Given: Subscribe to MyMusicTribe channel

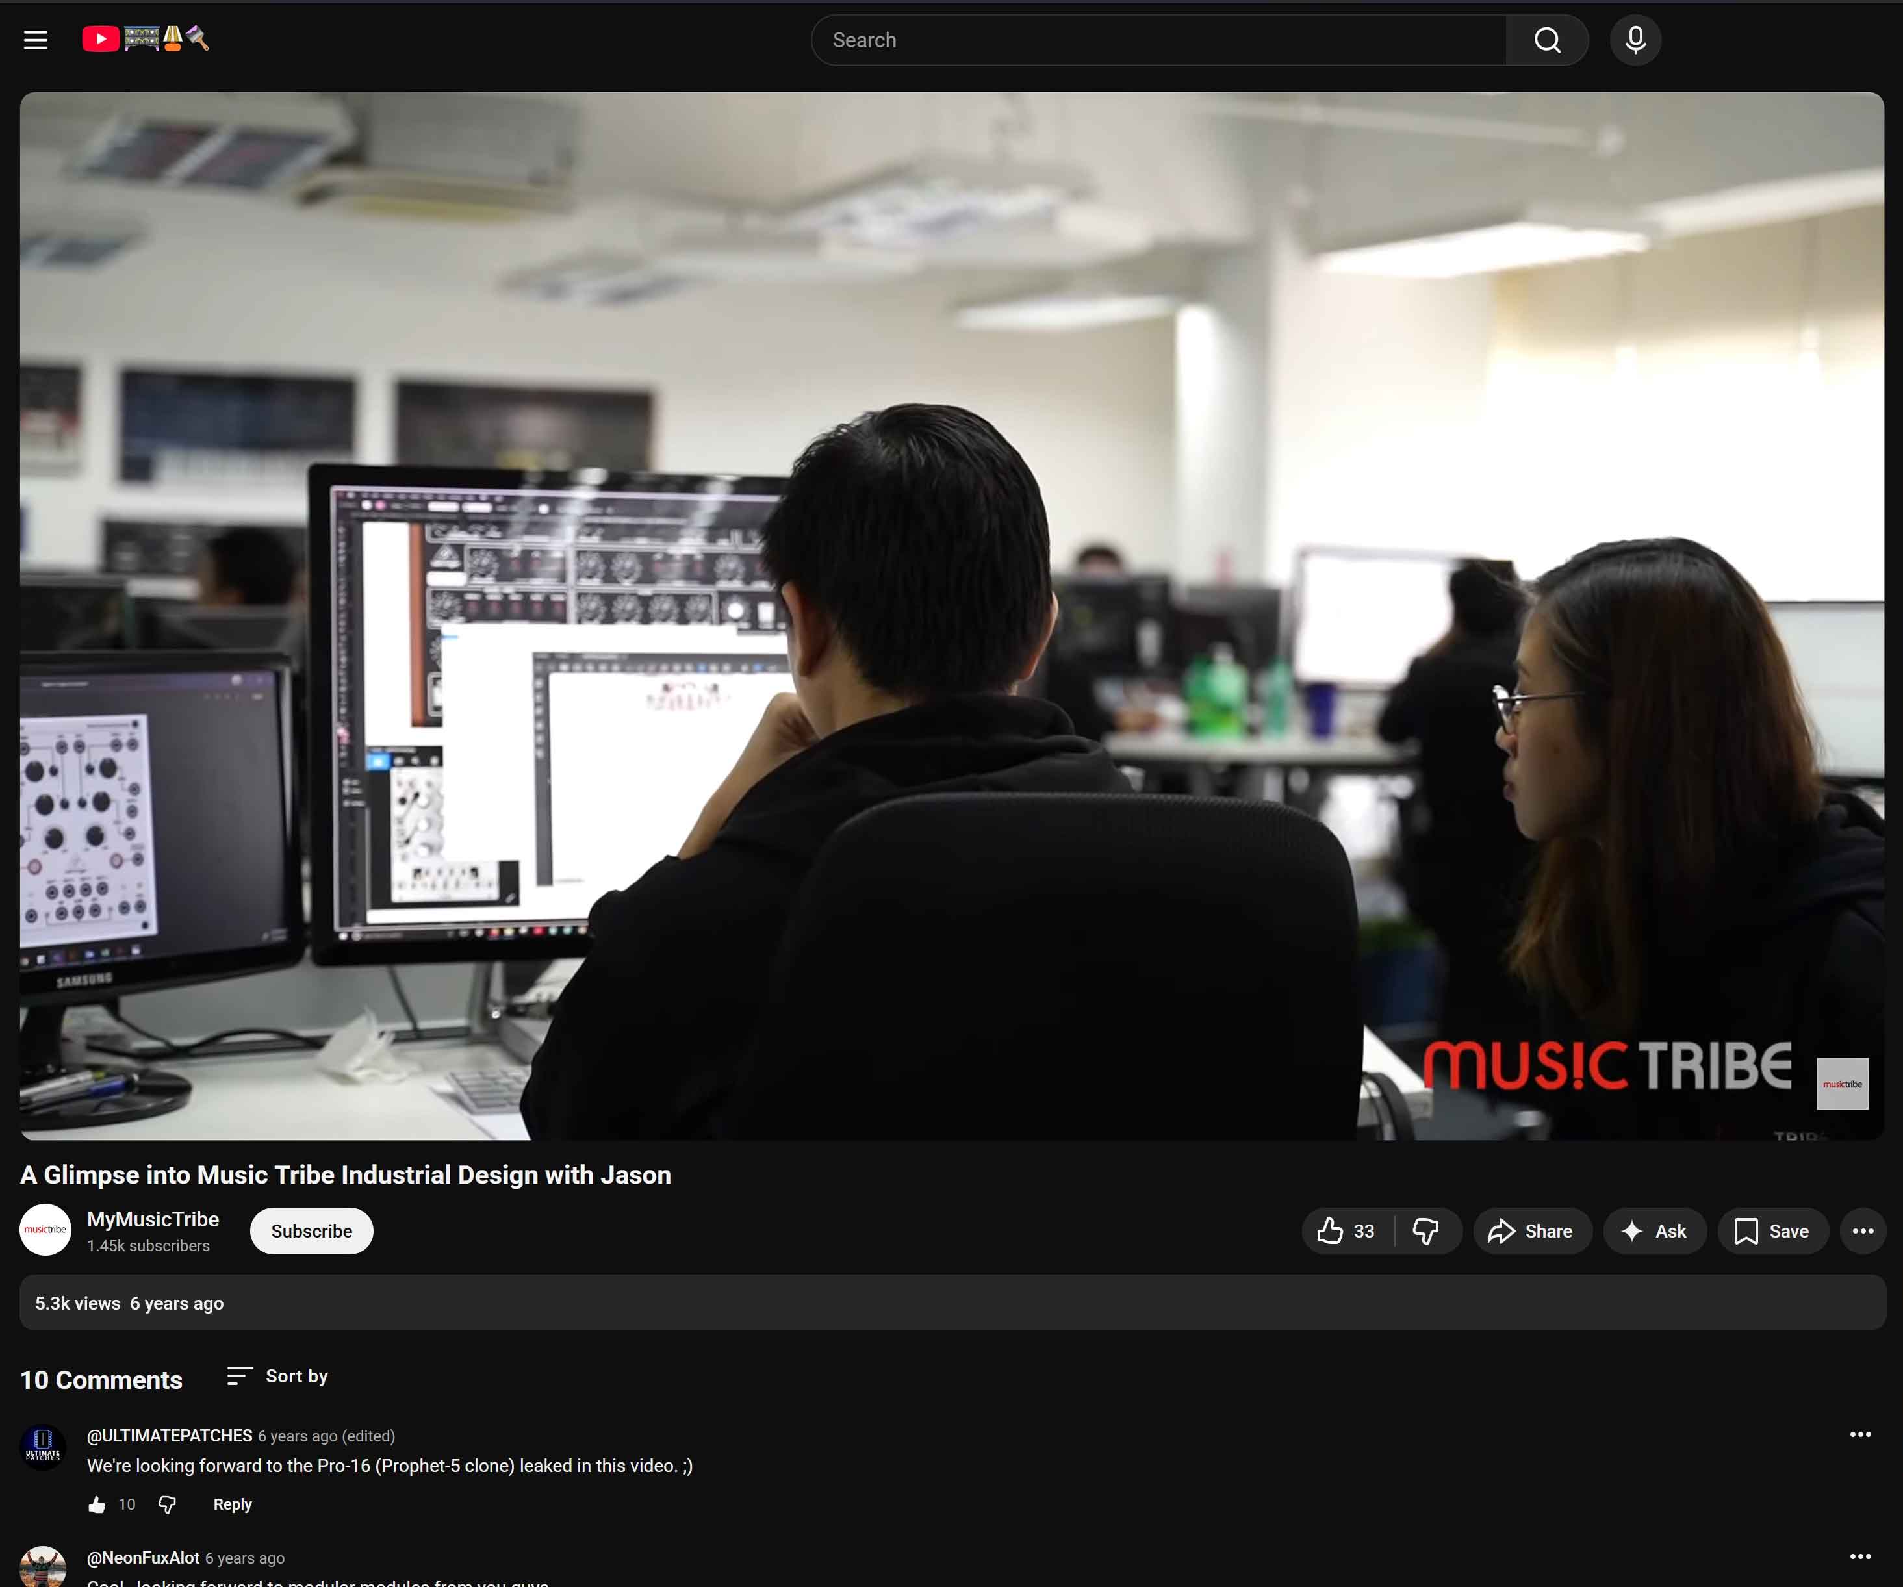Looking at the screenshot, I should (x=311, y=1231).
